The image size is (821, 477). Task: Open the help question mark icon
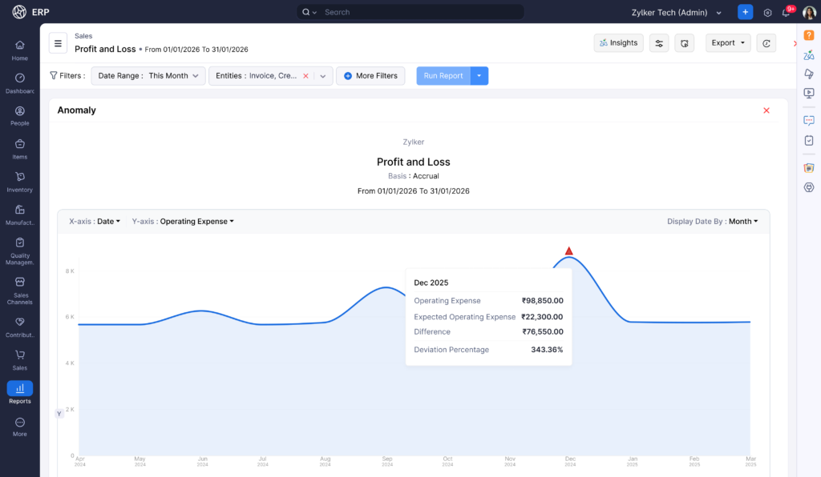click(809, 35)
